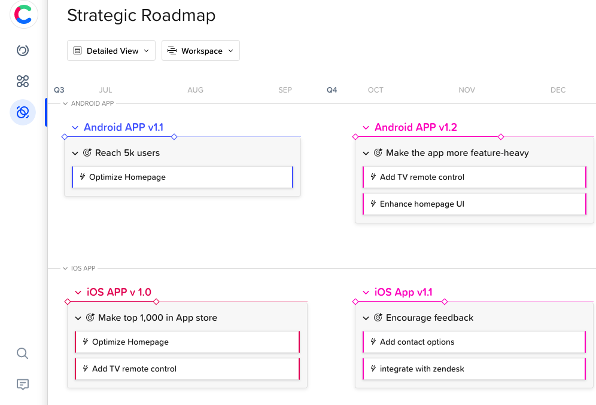
Task: Collapse Make top 1,000 in App store goal
Action: pos(78,318)
